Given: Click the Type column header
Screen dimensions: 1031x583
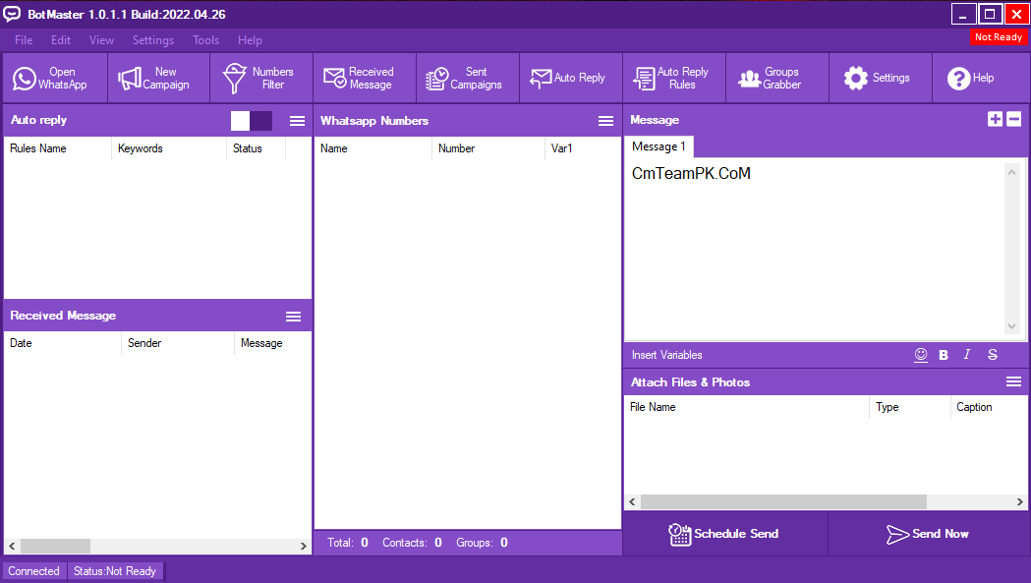Looking at the screenshot, I should click(x=910, y=407).
